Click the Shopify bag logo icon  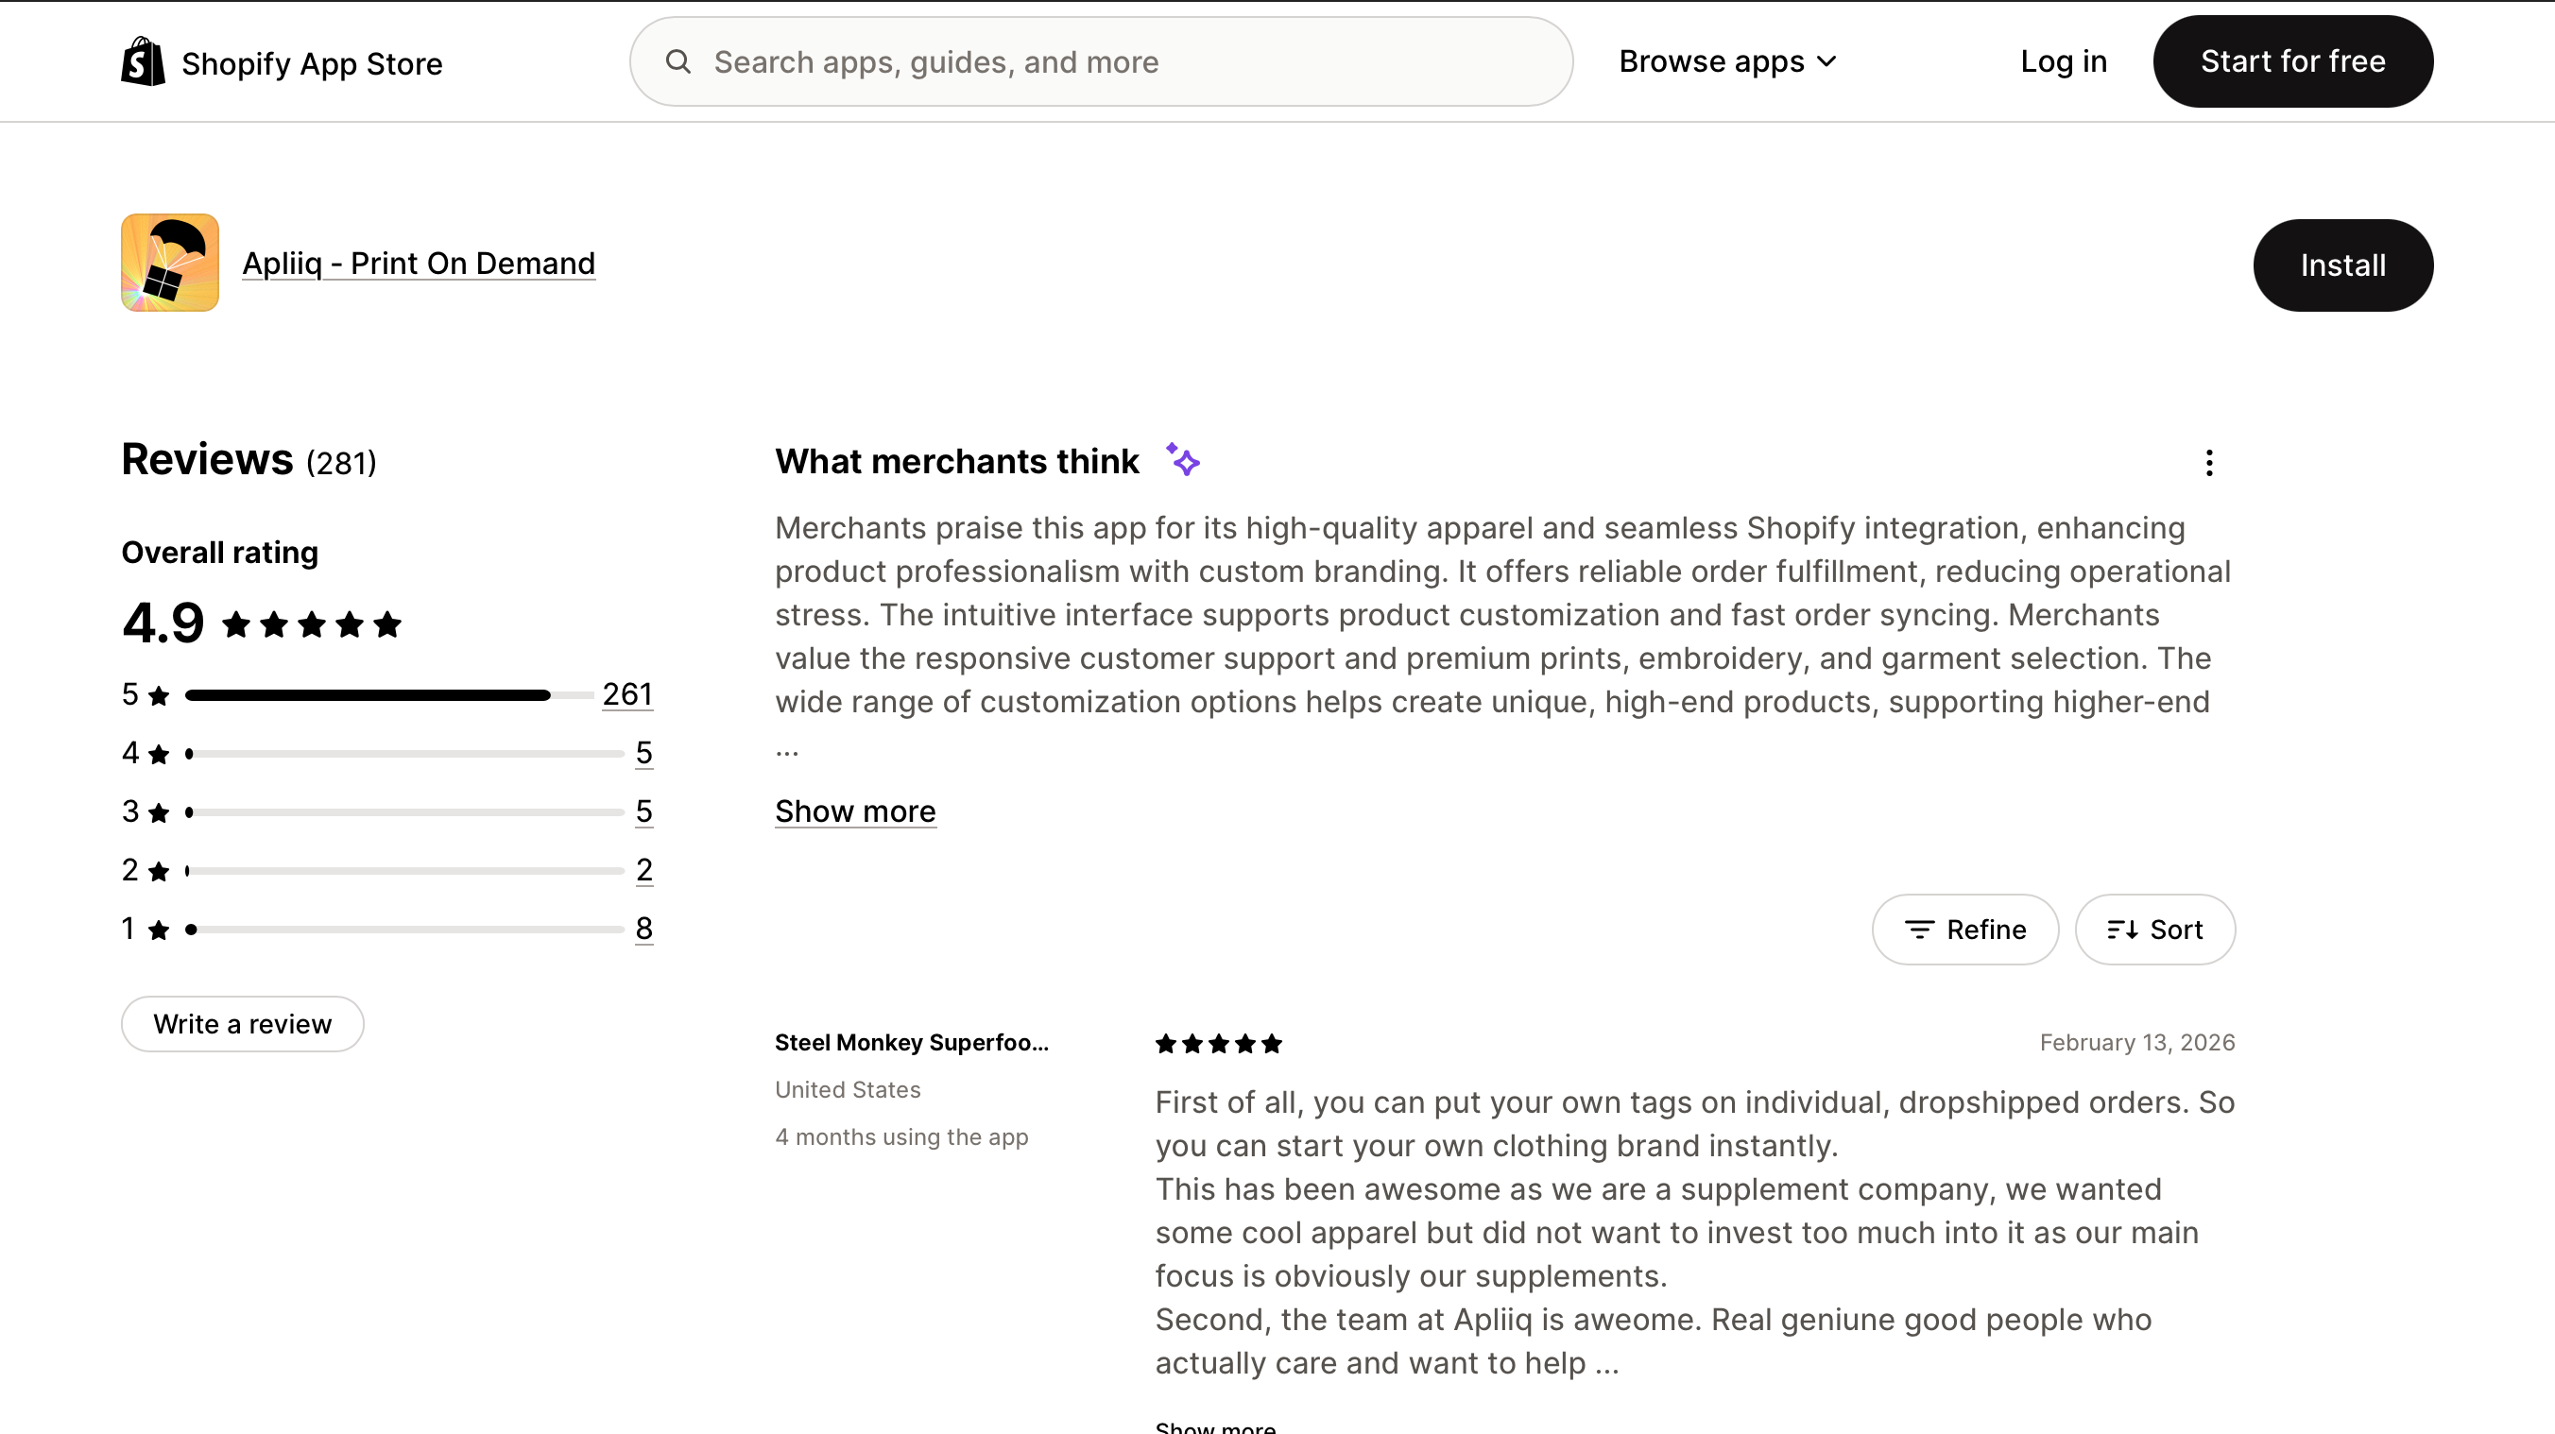143,61
